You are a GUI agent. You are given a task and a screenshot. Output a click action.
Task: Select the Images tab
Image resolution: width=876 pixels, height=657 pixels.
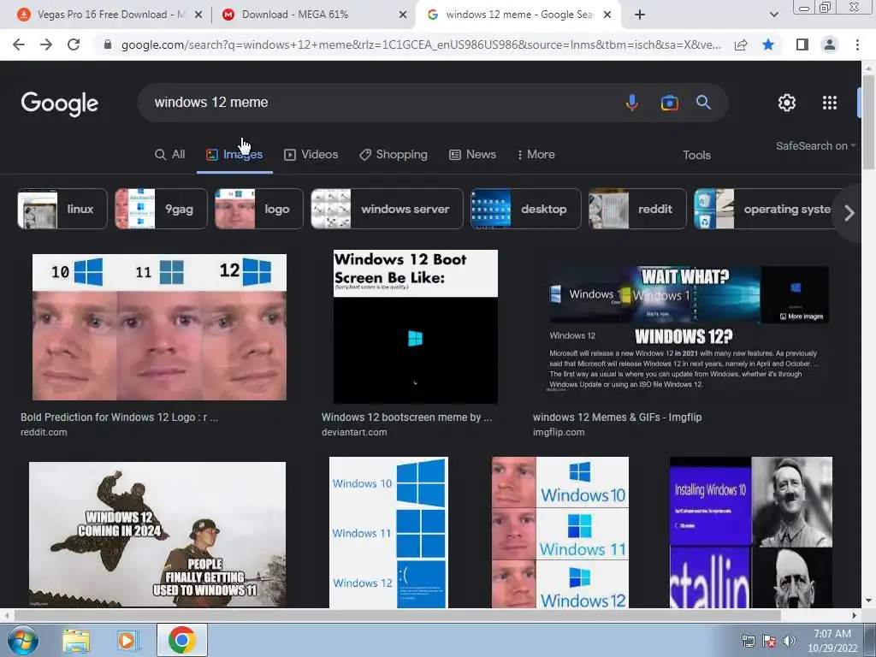tap(234, 155)
